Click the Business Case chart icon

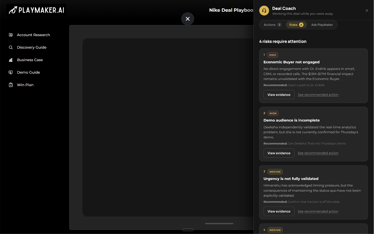[x=11, y=60]
